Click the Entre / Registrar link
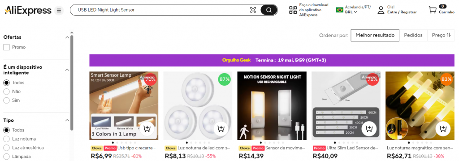This screenshot has width=459, height=161. (x=402, y=12)
